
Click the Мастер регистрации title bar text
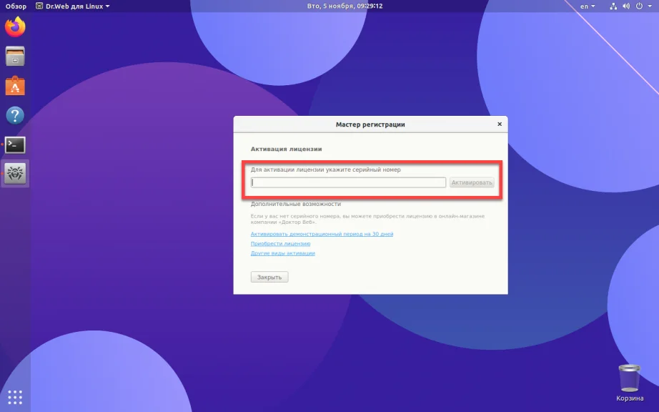pos(370,124)
